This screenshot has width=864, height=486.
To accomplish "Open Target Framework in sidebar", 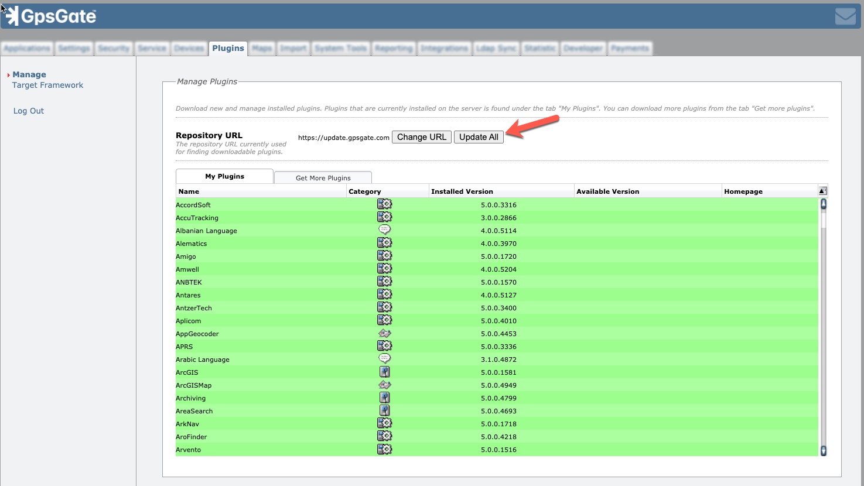I will pos(47,85).
